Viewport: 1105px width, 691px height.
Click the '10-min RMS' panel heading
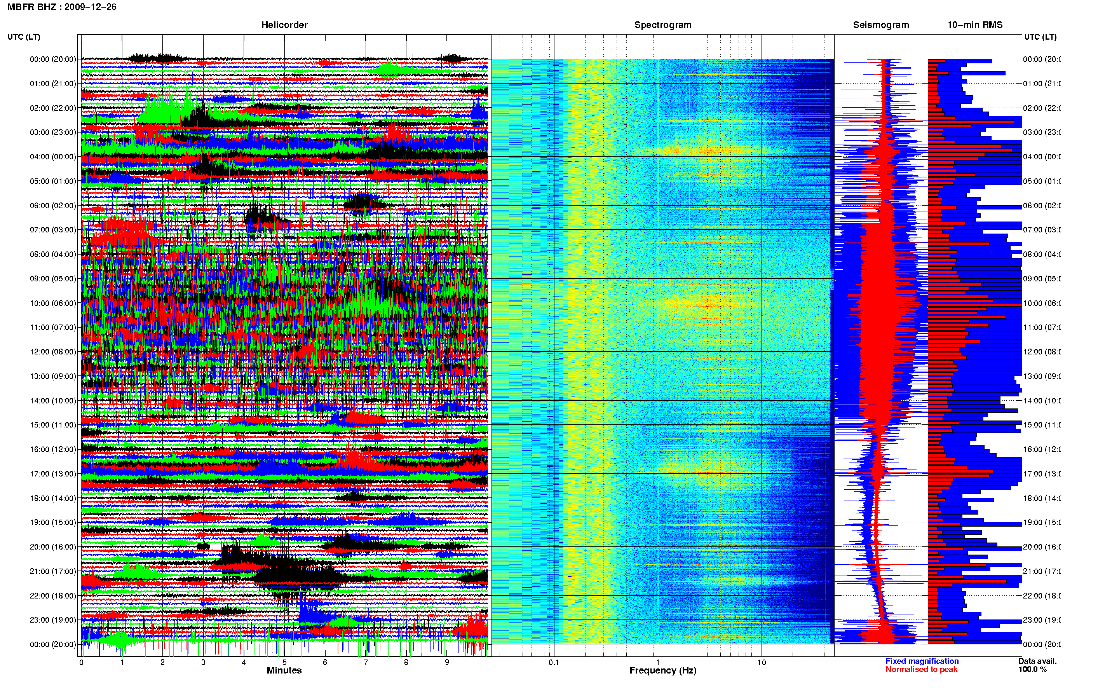[x=975, y=25]
